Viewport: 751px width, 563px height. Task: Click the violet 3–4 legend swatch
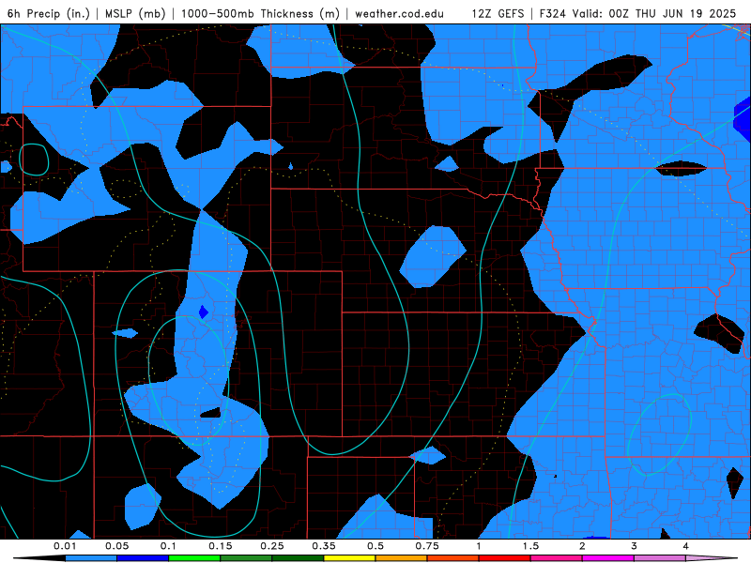pos(660,558)
